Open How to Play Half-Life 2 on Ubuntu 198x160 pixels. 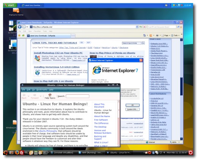[x=53, y=81]
